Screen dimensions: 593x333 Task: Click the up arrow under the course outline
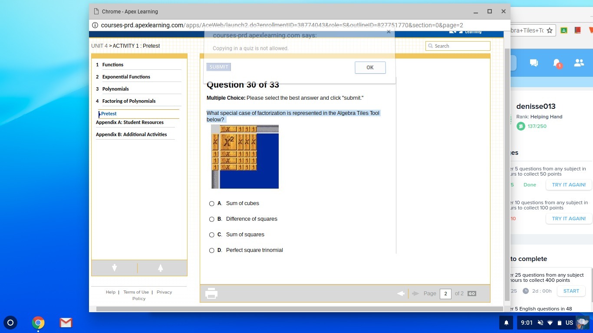point(161,268)
